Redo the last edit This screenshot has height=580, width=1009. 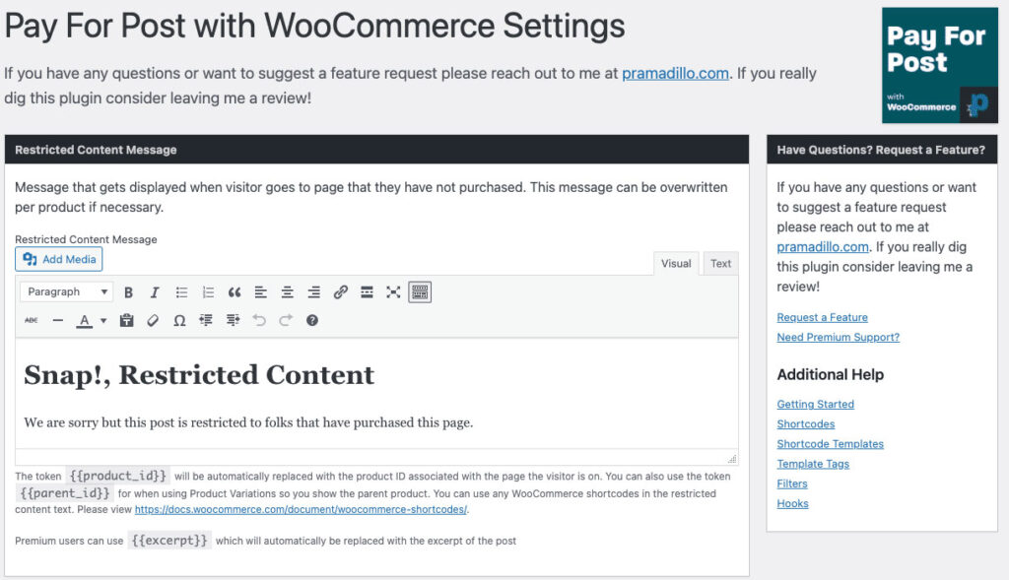[x=286, y=320]
